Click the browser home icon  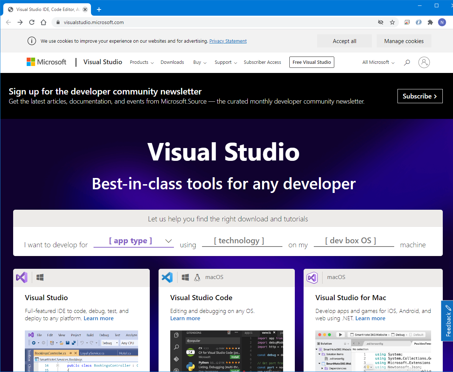point(43,22)
